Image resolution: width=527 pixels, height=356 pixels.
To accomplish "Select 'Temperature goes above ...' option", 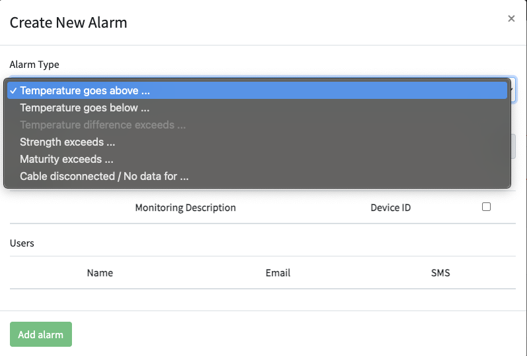I will (90, 91).
